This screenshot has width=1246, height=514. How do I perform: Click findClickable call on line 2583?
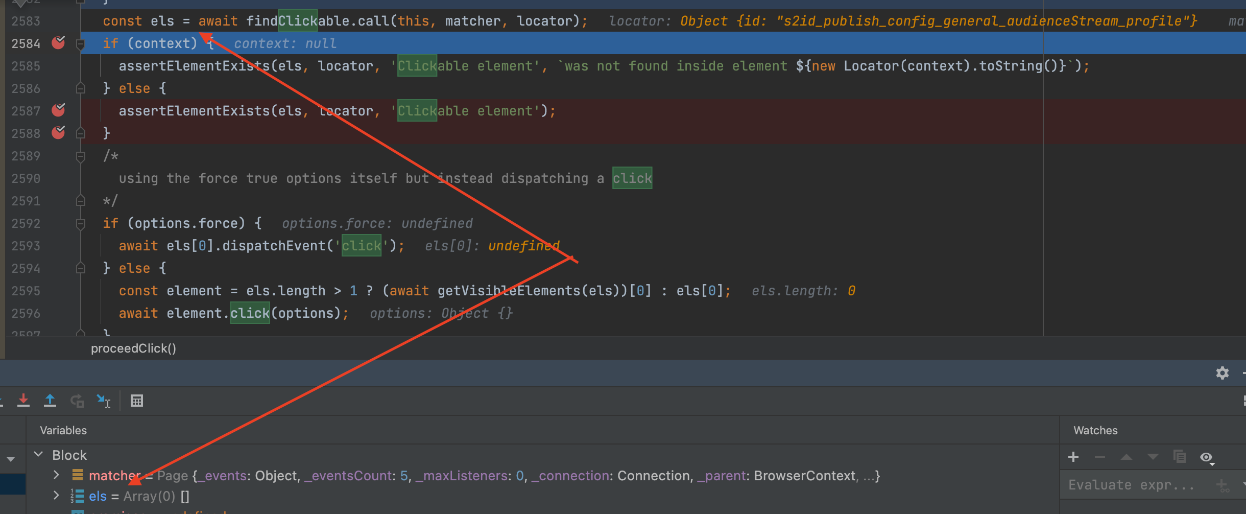[x=297, y=21]
